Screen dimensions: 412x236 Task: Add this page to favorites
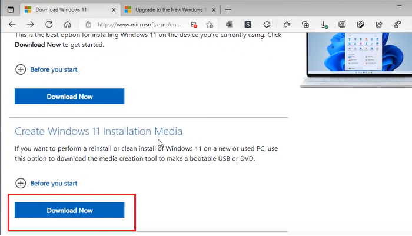[x=210, y=24]
